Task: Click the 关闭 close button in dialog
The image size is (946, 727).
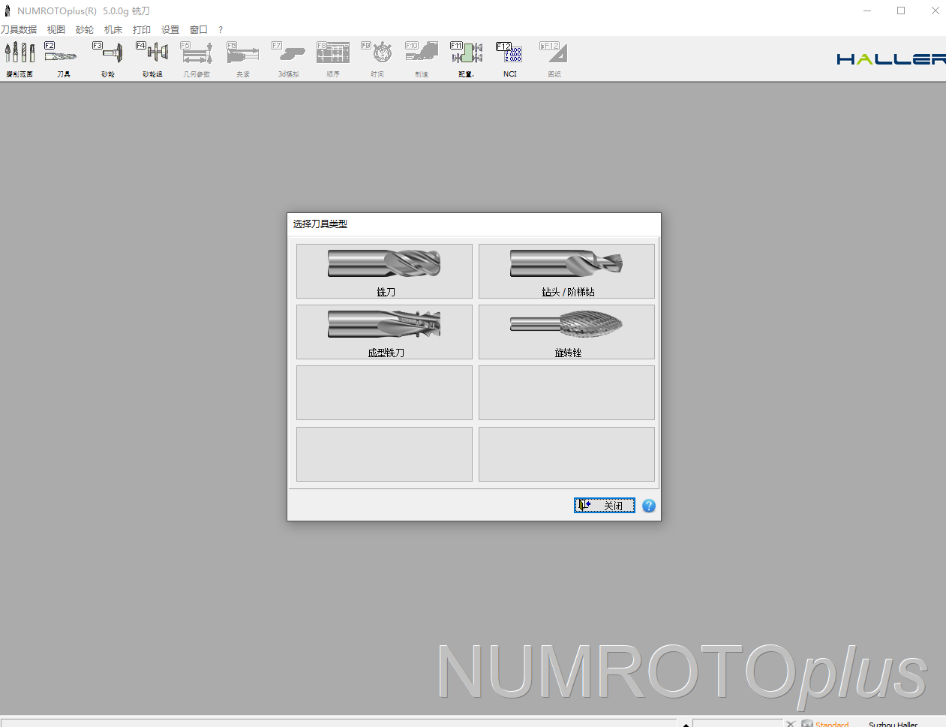Action: click(x=605, y=506)
